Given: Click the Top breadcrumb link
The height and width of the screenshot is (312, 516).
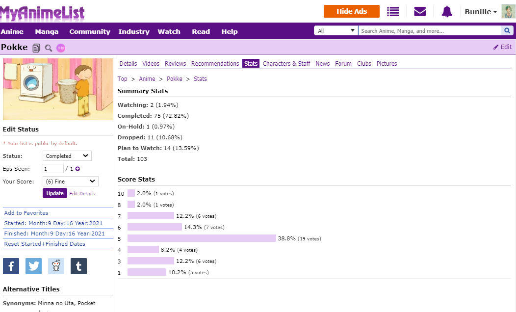Looking at the screenshot, I should click(123, 78).
